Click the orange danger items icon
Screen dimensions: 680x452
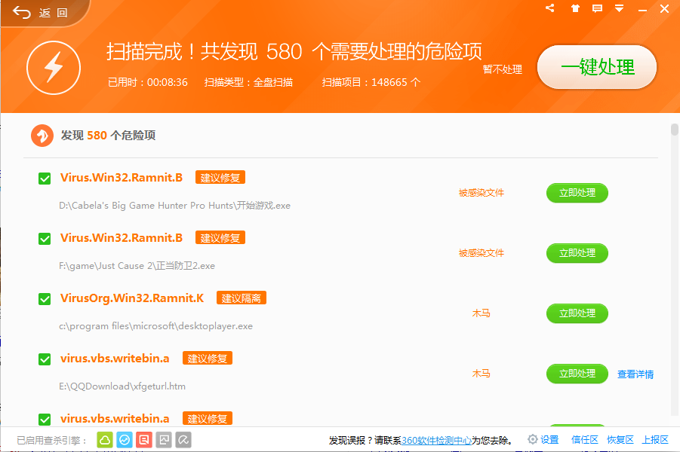tap(42, 136)
